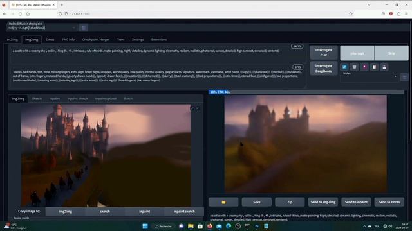Open the browser extensions puzzle icon
Screen dimensions: 412x231
click(399, 14)
